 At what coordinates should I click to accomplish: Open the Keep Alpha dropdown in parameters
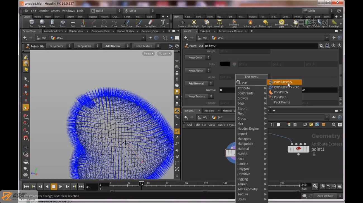[x=197, y=71]
